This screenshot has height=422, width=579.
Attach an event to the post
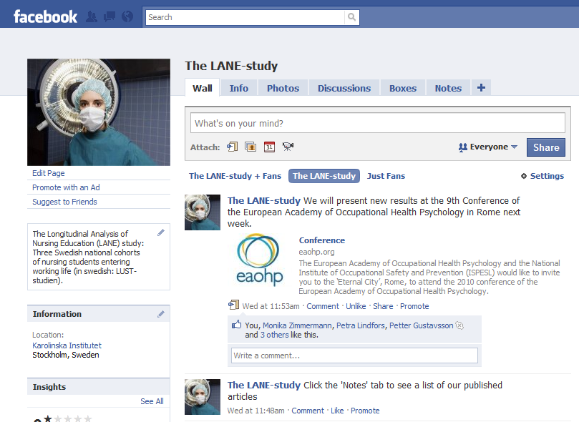click(269, 147)
